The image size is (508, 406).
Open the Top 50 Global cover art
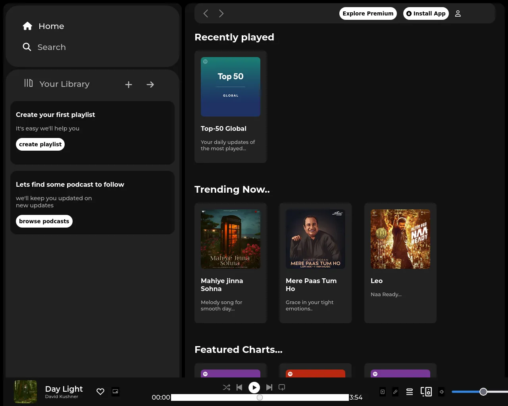(231, 87)
